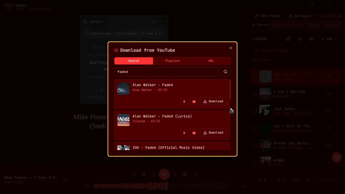Tick checkbox for 'NINAO'

click(255, 162)
